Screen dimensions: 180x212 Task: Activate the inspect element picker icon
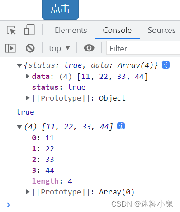click(11, 30)
